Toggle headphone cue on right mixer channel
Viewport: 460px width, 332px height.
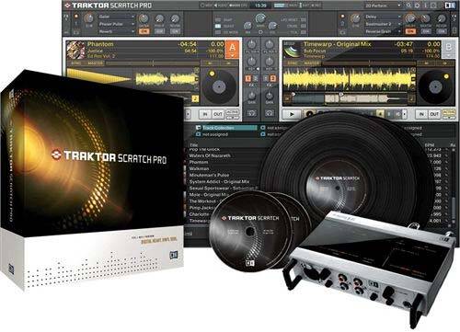270,113
